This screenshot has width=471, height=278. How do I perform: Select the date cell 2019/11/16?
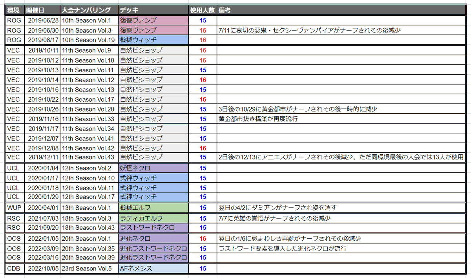pyautogui.click(x=42, y=119)
